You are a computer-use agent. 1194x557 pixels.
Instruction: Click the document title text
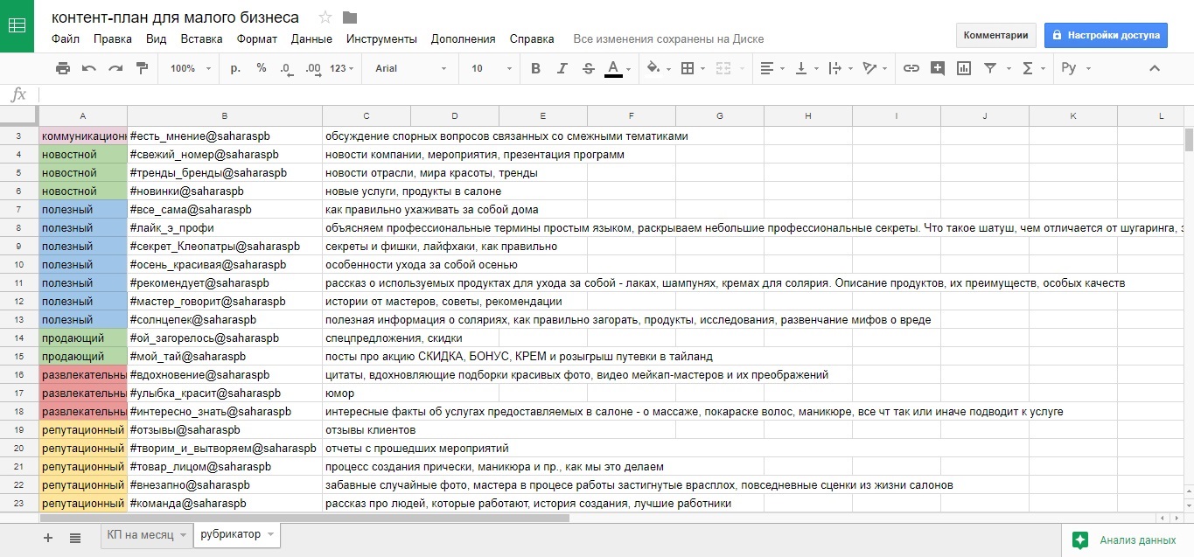pyautogui.click(x=175, y=17)
